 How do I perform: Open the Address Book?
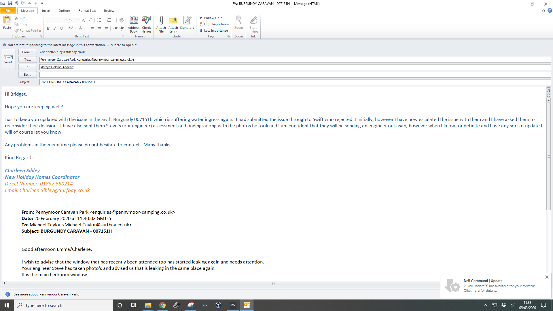click(x=134, y=24)
